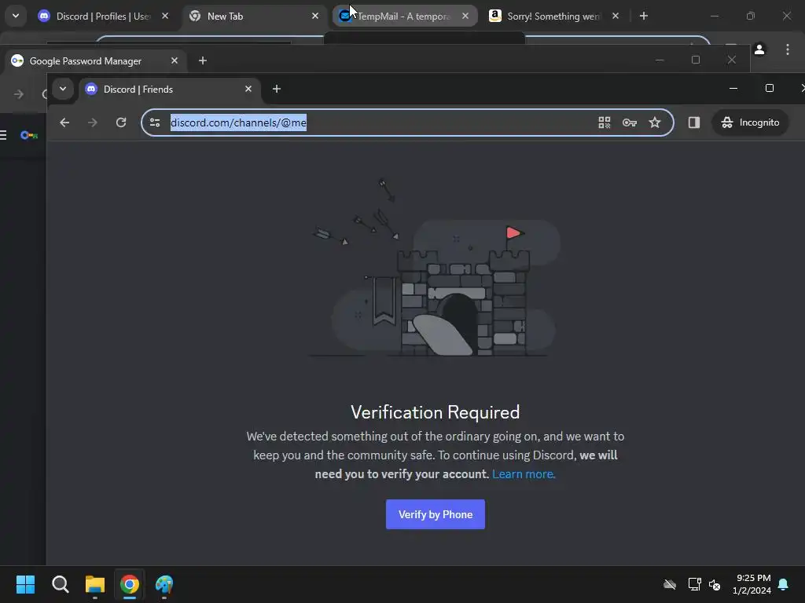
Task: Open new tab in Discord Friends window
Action: click(277, 89)
